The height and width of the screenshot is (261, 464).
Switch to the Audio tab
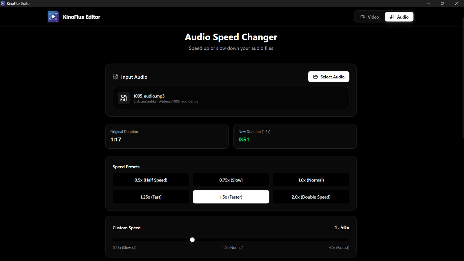399,17
